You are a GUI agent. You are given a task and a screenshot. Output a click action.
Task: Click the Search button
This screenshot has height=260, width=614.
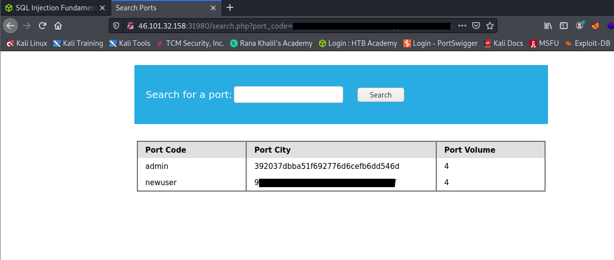381,95
